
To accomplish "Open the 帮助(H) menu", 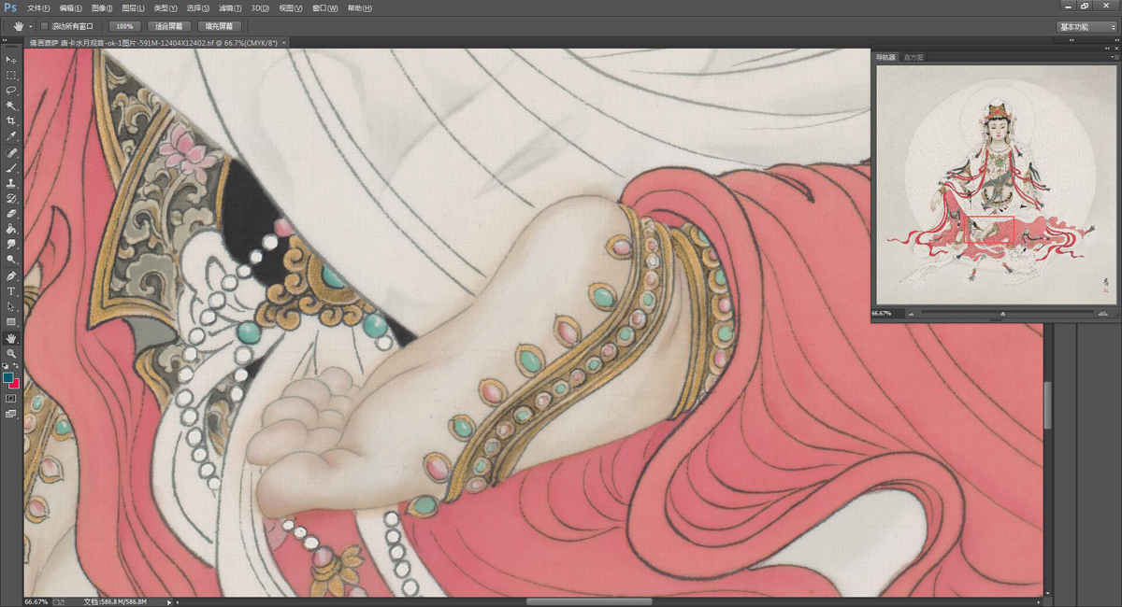I will [359, 7].
